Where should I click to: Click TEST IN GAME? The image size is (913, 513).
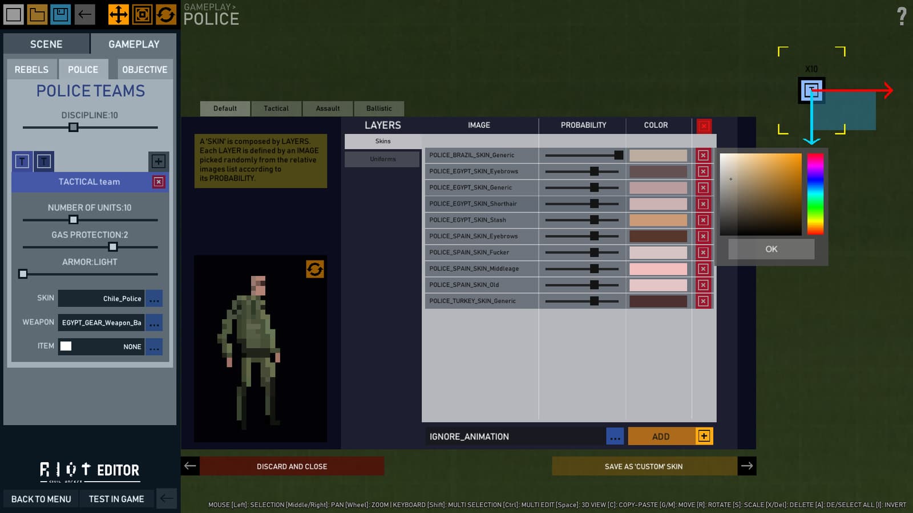click(116, 499)
